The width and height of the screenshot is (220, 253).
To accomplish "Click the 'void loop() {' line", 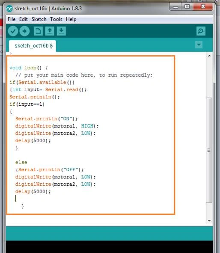I will click(29, 68).
